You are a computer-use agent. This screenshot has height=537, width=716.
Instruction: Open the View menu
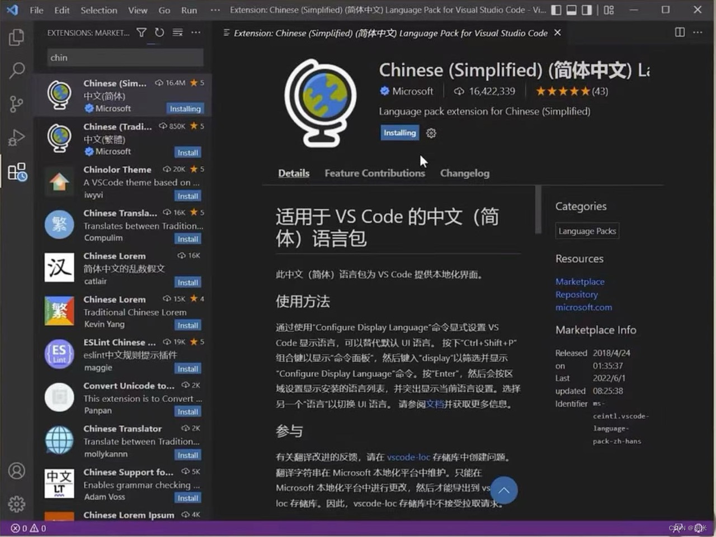138,10
